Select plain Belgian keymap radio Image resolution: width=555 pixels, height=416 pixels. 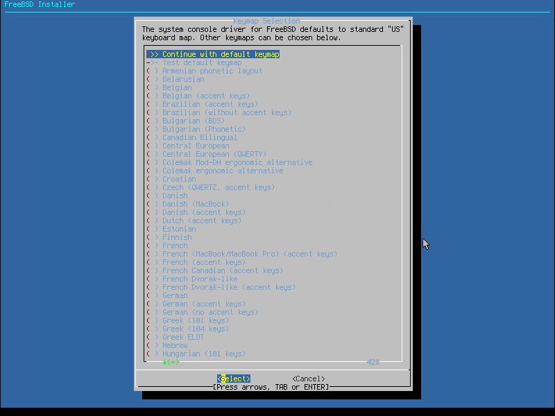tap(169, 87)
